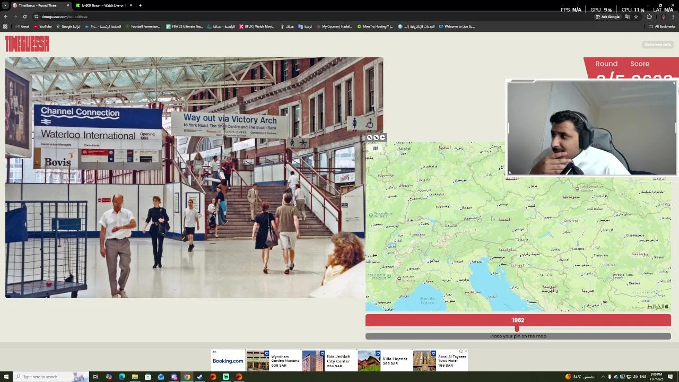The width and height of the screenshot is (679, 382).
Task: Click the Ask Google button
Action: point(607,16)
